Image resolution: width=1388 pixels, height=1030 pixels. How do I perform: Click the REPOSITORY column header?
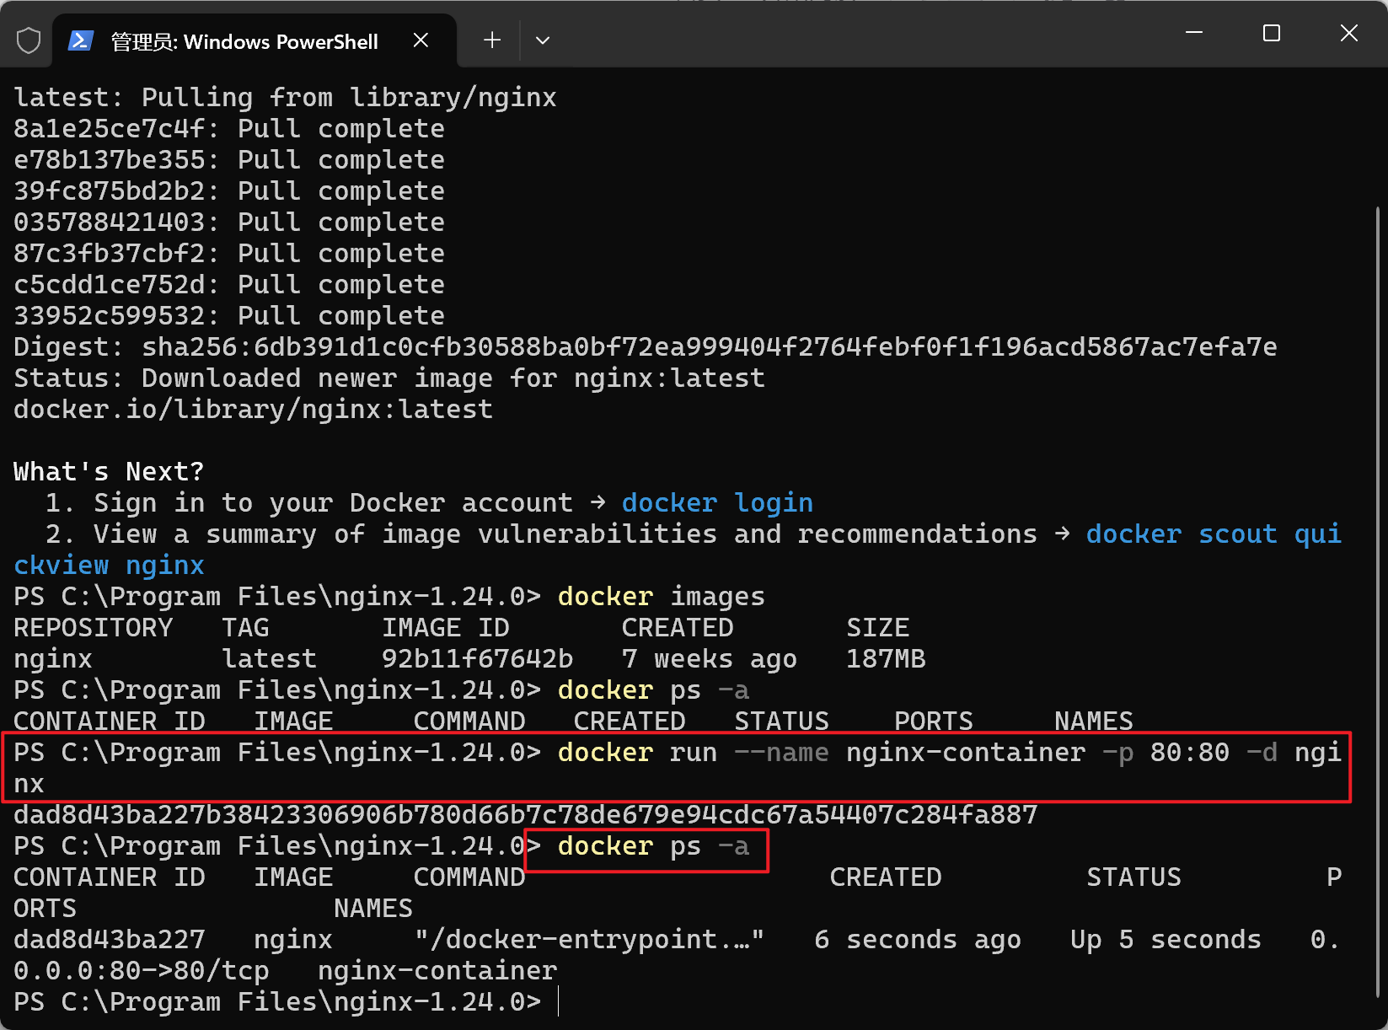tap(93, 628)
